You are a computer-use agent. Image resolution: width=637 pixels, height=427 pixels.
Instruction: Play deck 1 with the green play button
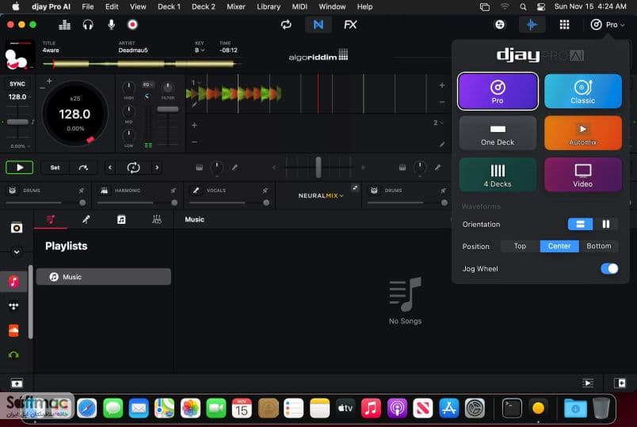click(x=20, y=168)
